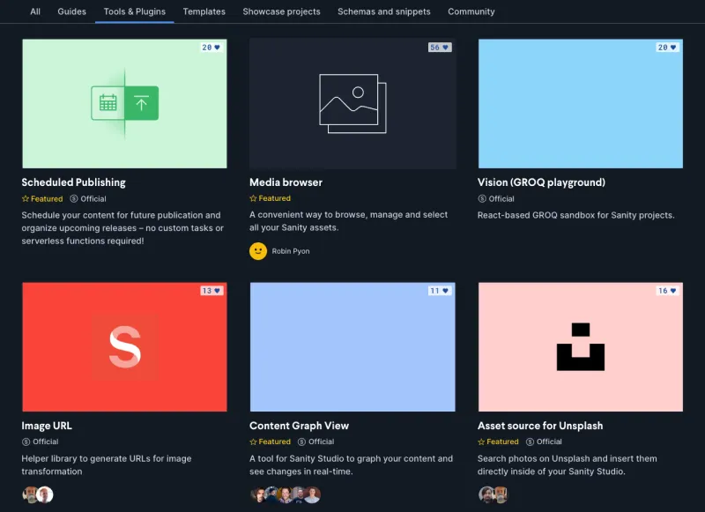Open the Vision GROQ playground blue thumbnail
This screenshot has height=512, width=705.
coord(581,103)
